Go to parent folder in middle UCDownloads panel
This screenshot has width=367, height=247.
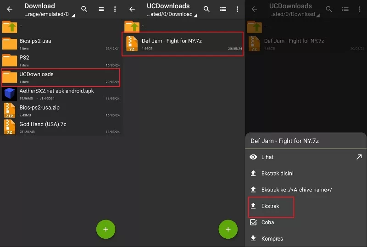pyautogui.click(x=183, y=26)
